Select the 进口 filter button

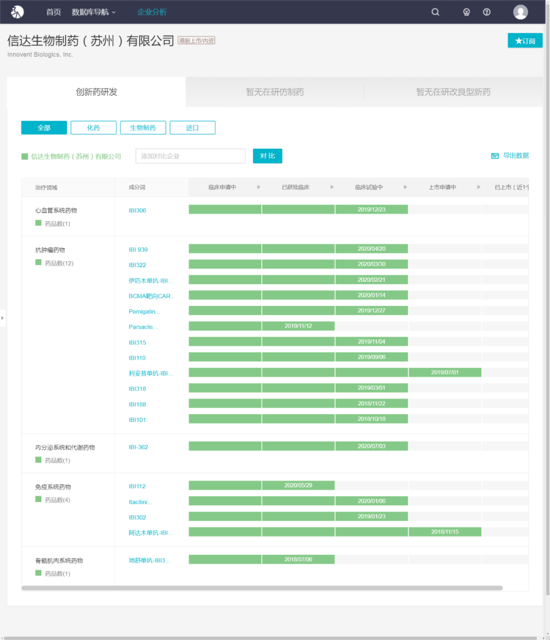click(193, 128)
